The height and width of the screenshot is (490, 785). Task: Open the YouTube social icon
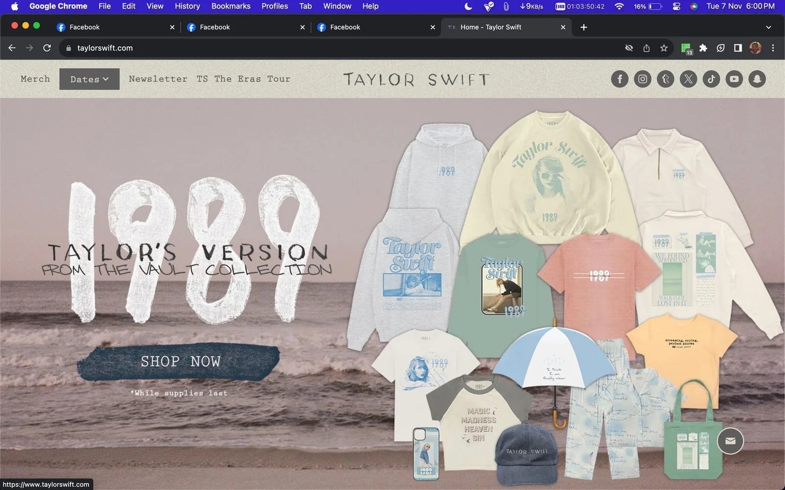pyautogui.click(x=734, y=79)
